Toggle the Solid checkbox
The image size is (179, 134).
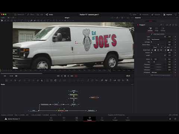point(165,47)
